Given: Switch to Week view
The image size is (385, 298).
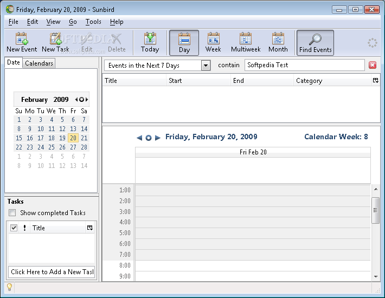Looking at the screenshot, I should (x=213, y=43).
